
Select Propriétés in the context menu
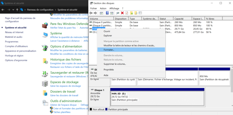click(x=131, y=69)
